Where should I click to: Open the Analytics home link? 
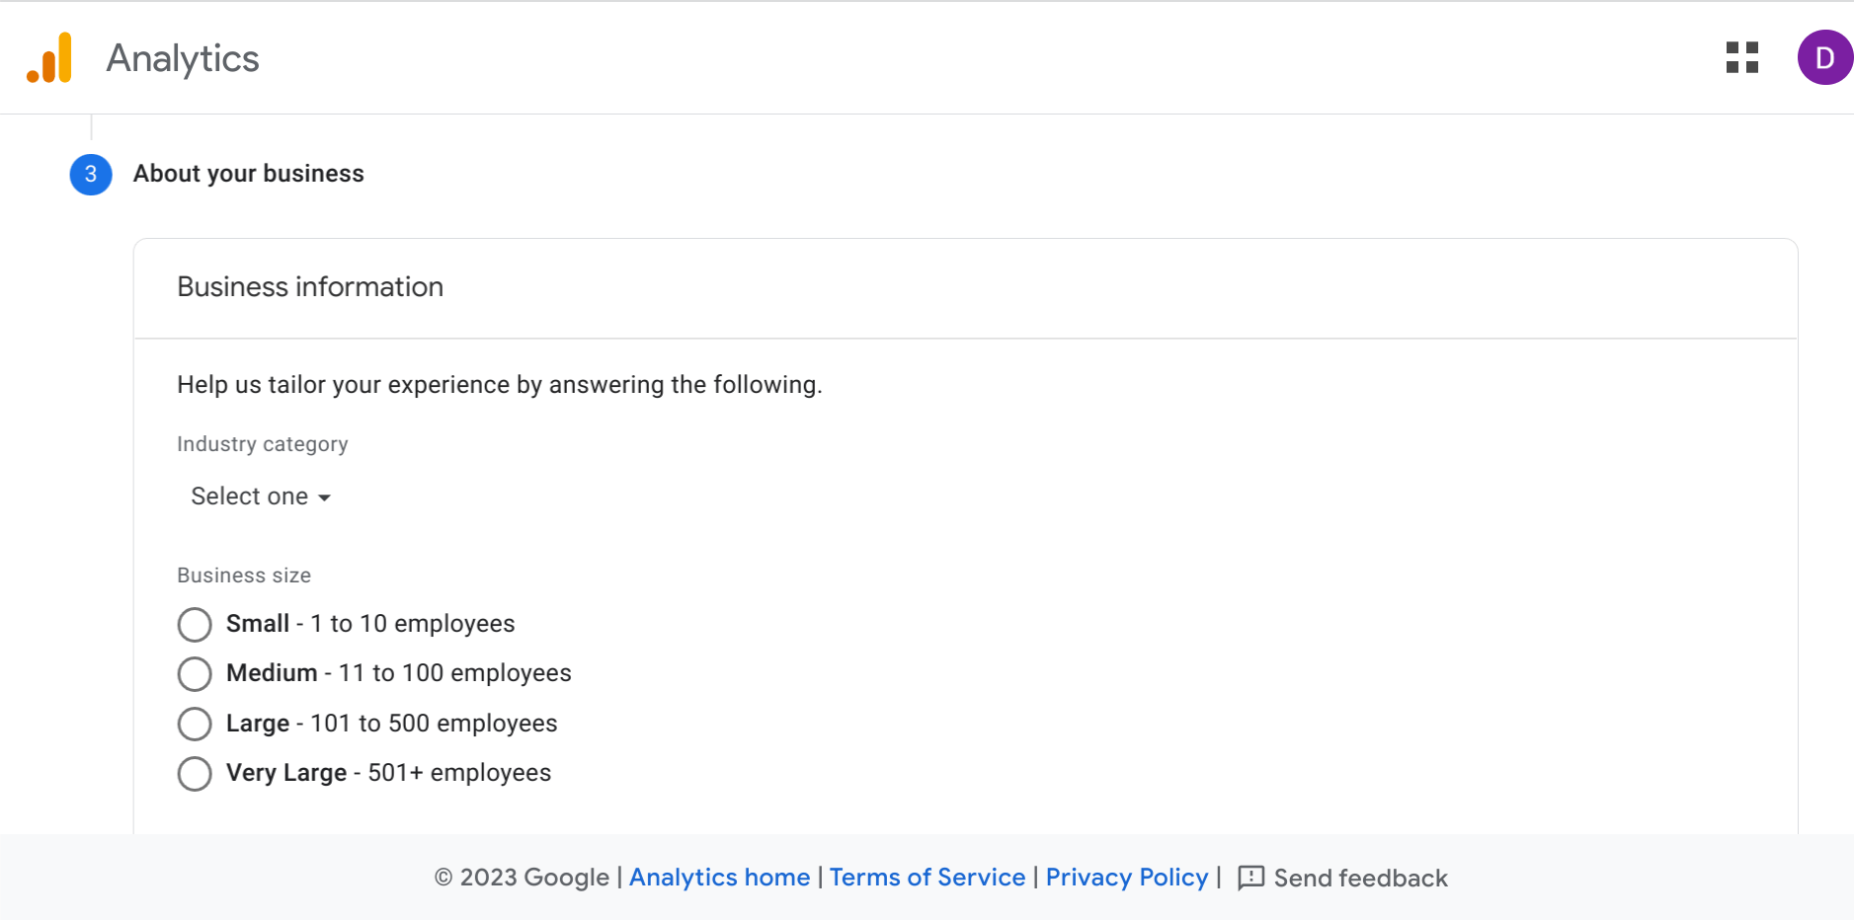[719, 878]
